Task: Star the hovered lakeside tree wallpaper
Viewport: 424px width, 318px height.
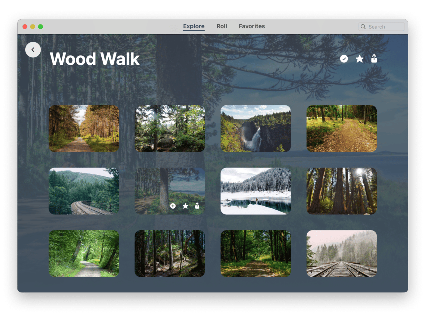Action: coord(185,206)
